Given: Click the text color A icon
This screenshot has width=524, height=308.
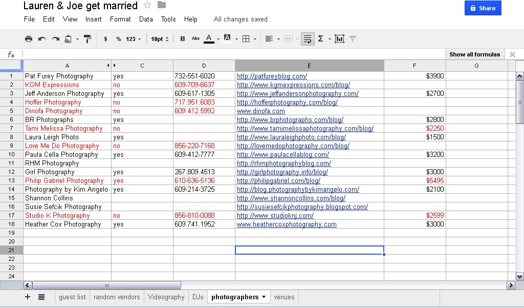Looking at the screenshot, I should 209,39.
